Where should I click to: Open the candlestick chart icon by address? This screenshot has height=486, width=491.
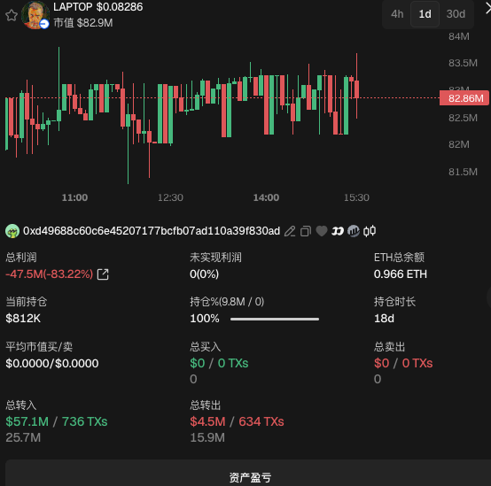pyautogui.click(x=370, y=231)
